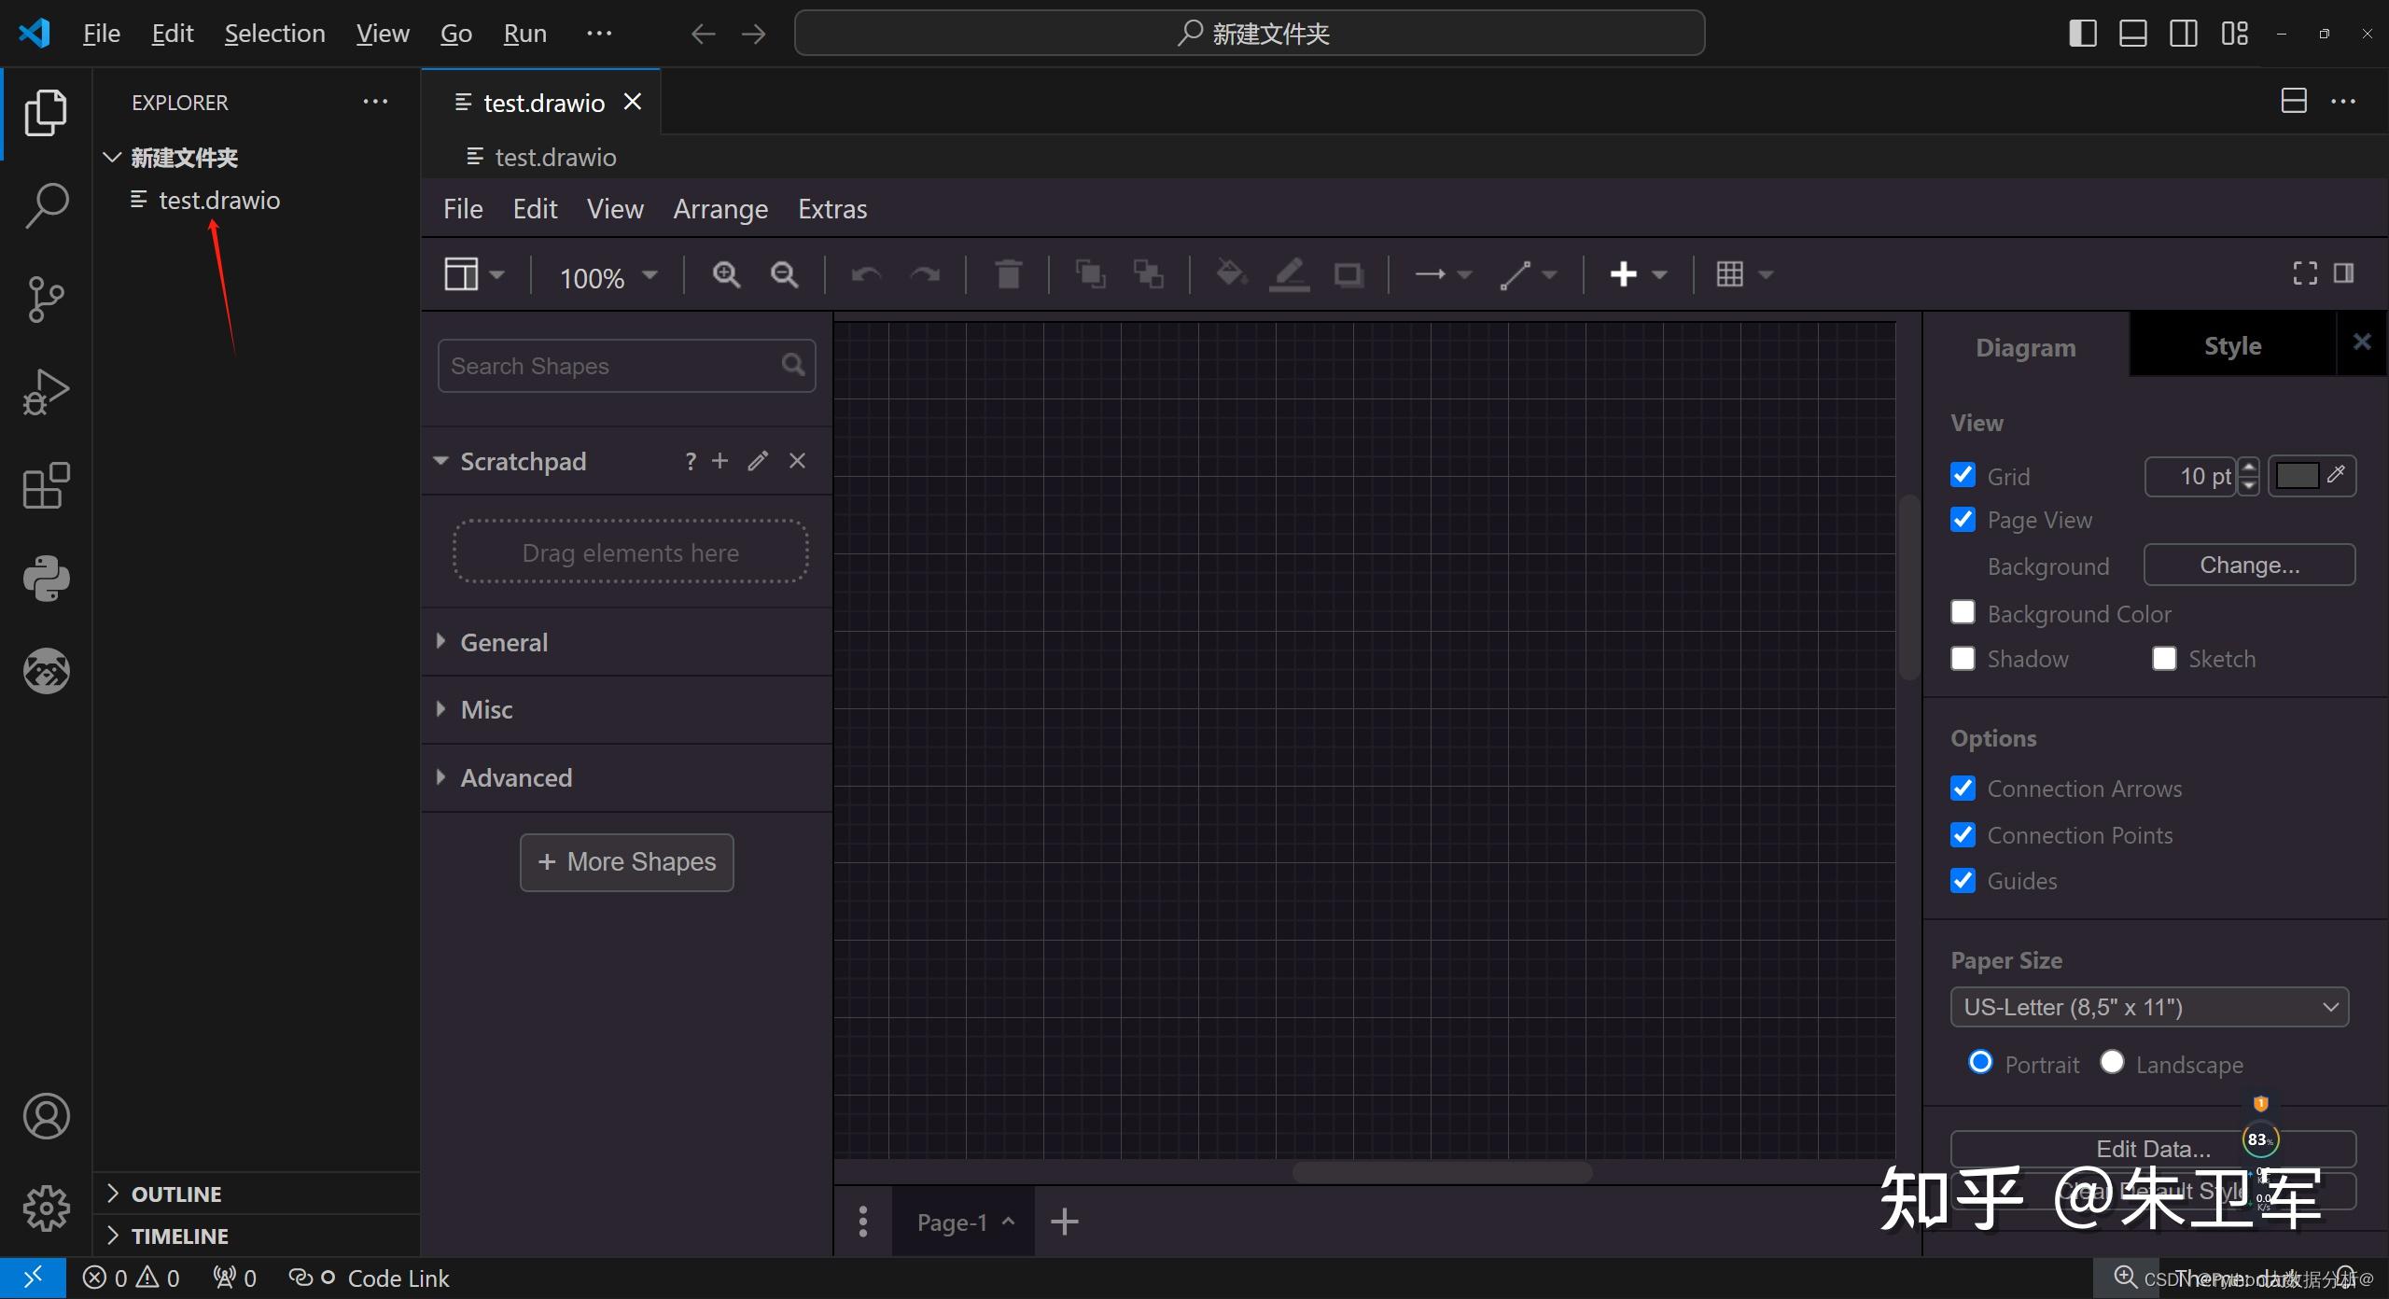Image resolution: width=2389 pixels, height=1299 pixels.
Task: Click the Fullscreen icon in the drawio editor
Action: point(2304,272)
